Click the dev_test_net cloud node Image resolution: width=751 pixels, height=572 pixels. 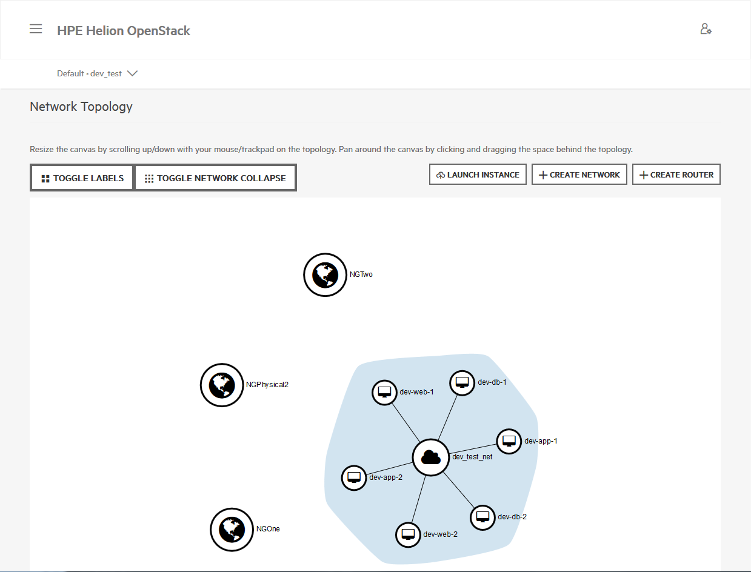point(430,457)
